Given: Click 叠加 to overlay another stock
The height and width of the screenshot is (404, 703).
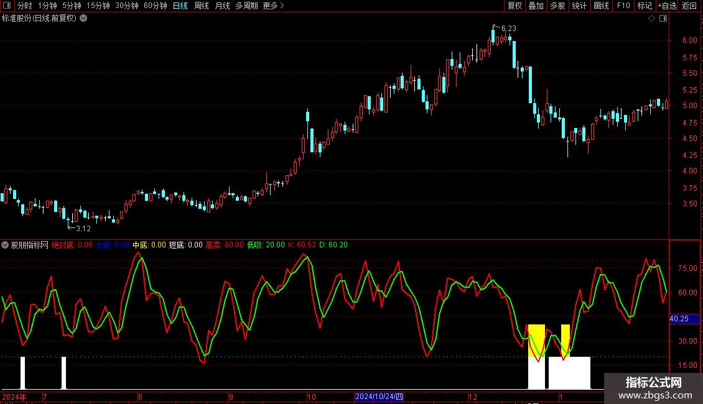Looking at the screenshot, I should pyautogui.click(x=536, y=6).
